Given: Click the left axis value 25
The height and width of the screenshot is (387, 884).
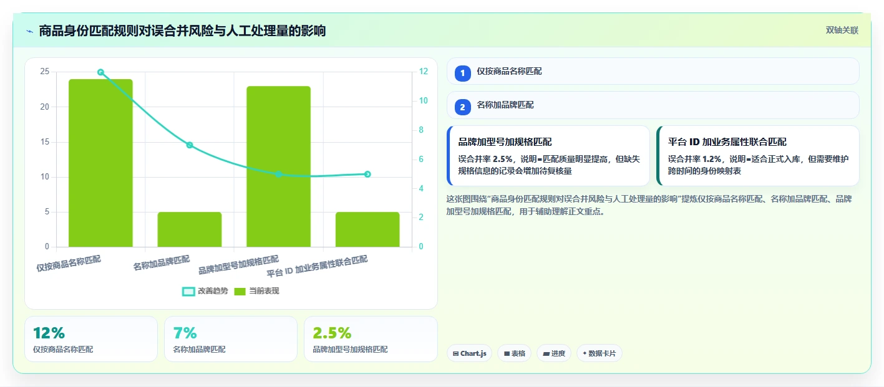Looking at the screenshot, I should (x=44, y=72).
